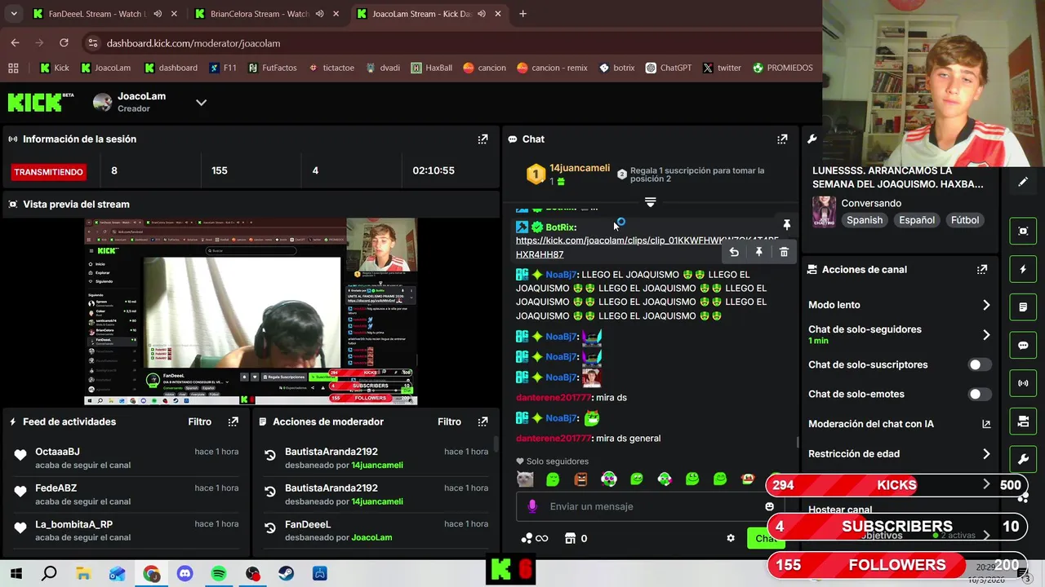
Task: Open chat settings gear icon
Action: click(731, 538)
